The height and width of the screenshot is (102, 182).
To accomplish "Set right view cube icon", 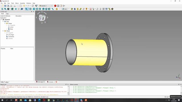I will click(40, 9).
